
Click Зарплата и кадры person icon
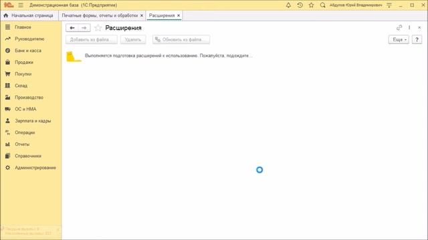point(7,121)
